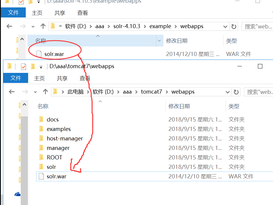This screenshot has width=273, height=205.
Task: Maximize the tomcat7 webapps window
Action: point(260,66)
